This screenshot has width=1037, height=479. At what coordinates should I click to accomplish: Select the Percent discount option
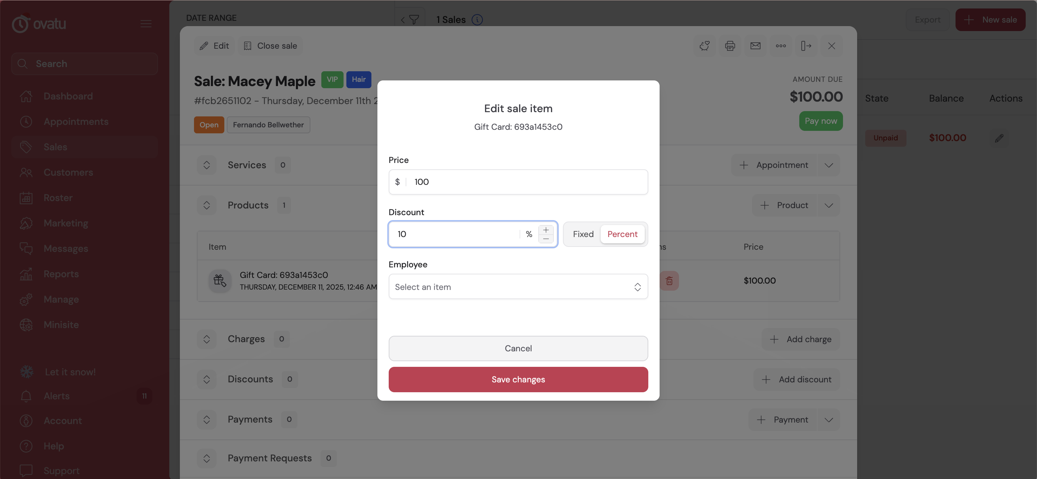tap(622, 234)
